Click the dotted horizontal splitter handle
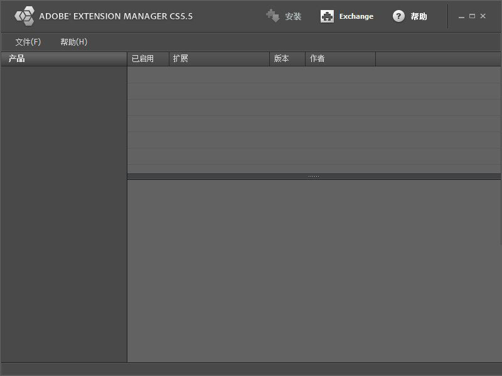The image size is (502, 376). [314, 177]
